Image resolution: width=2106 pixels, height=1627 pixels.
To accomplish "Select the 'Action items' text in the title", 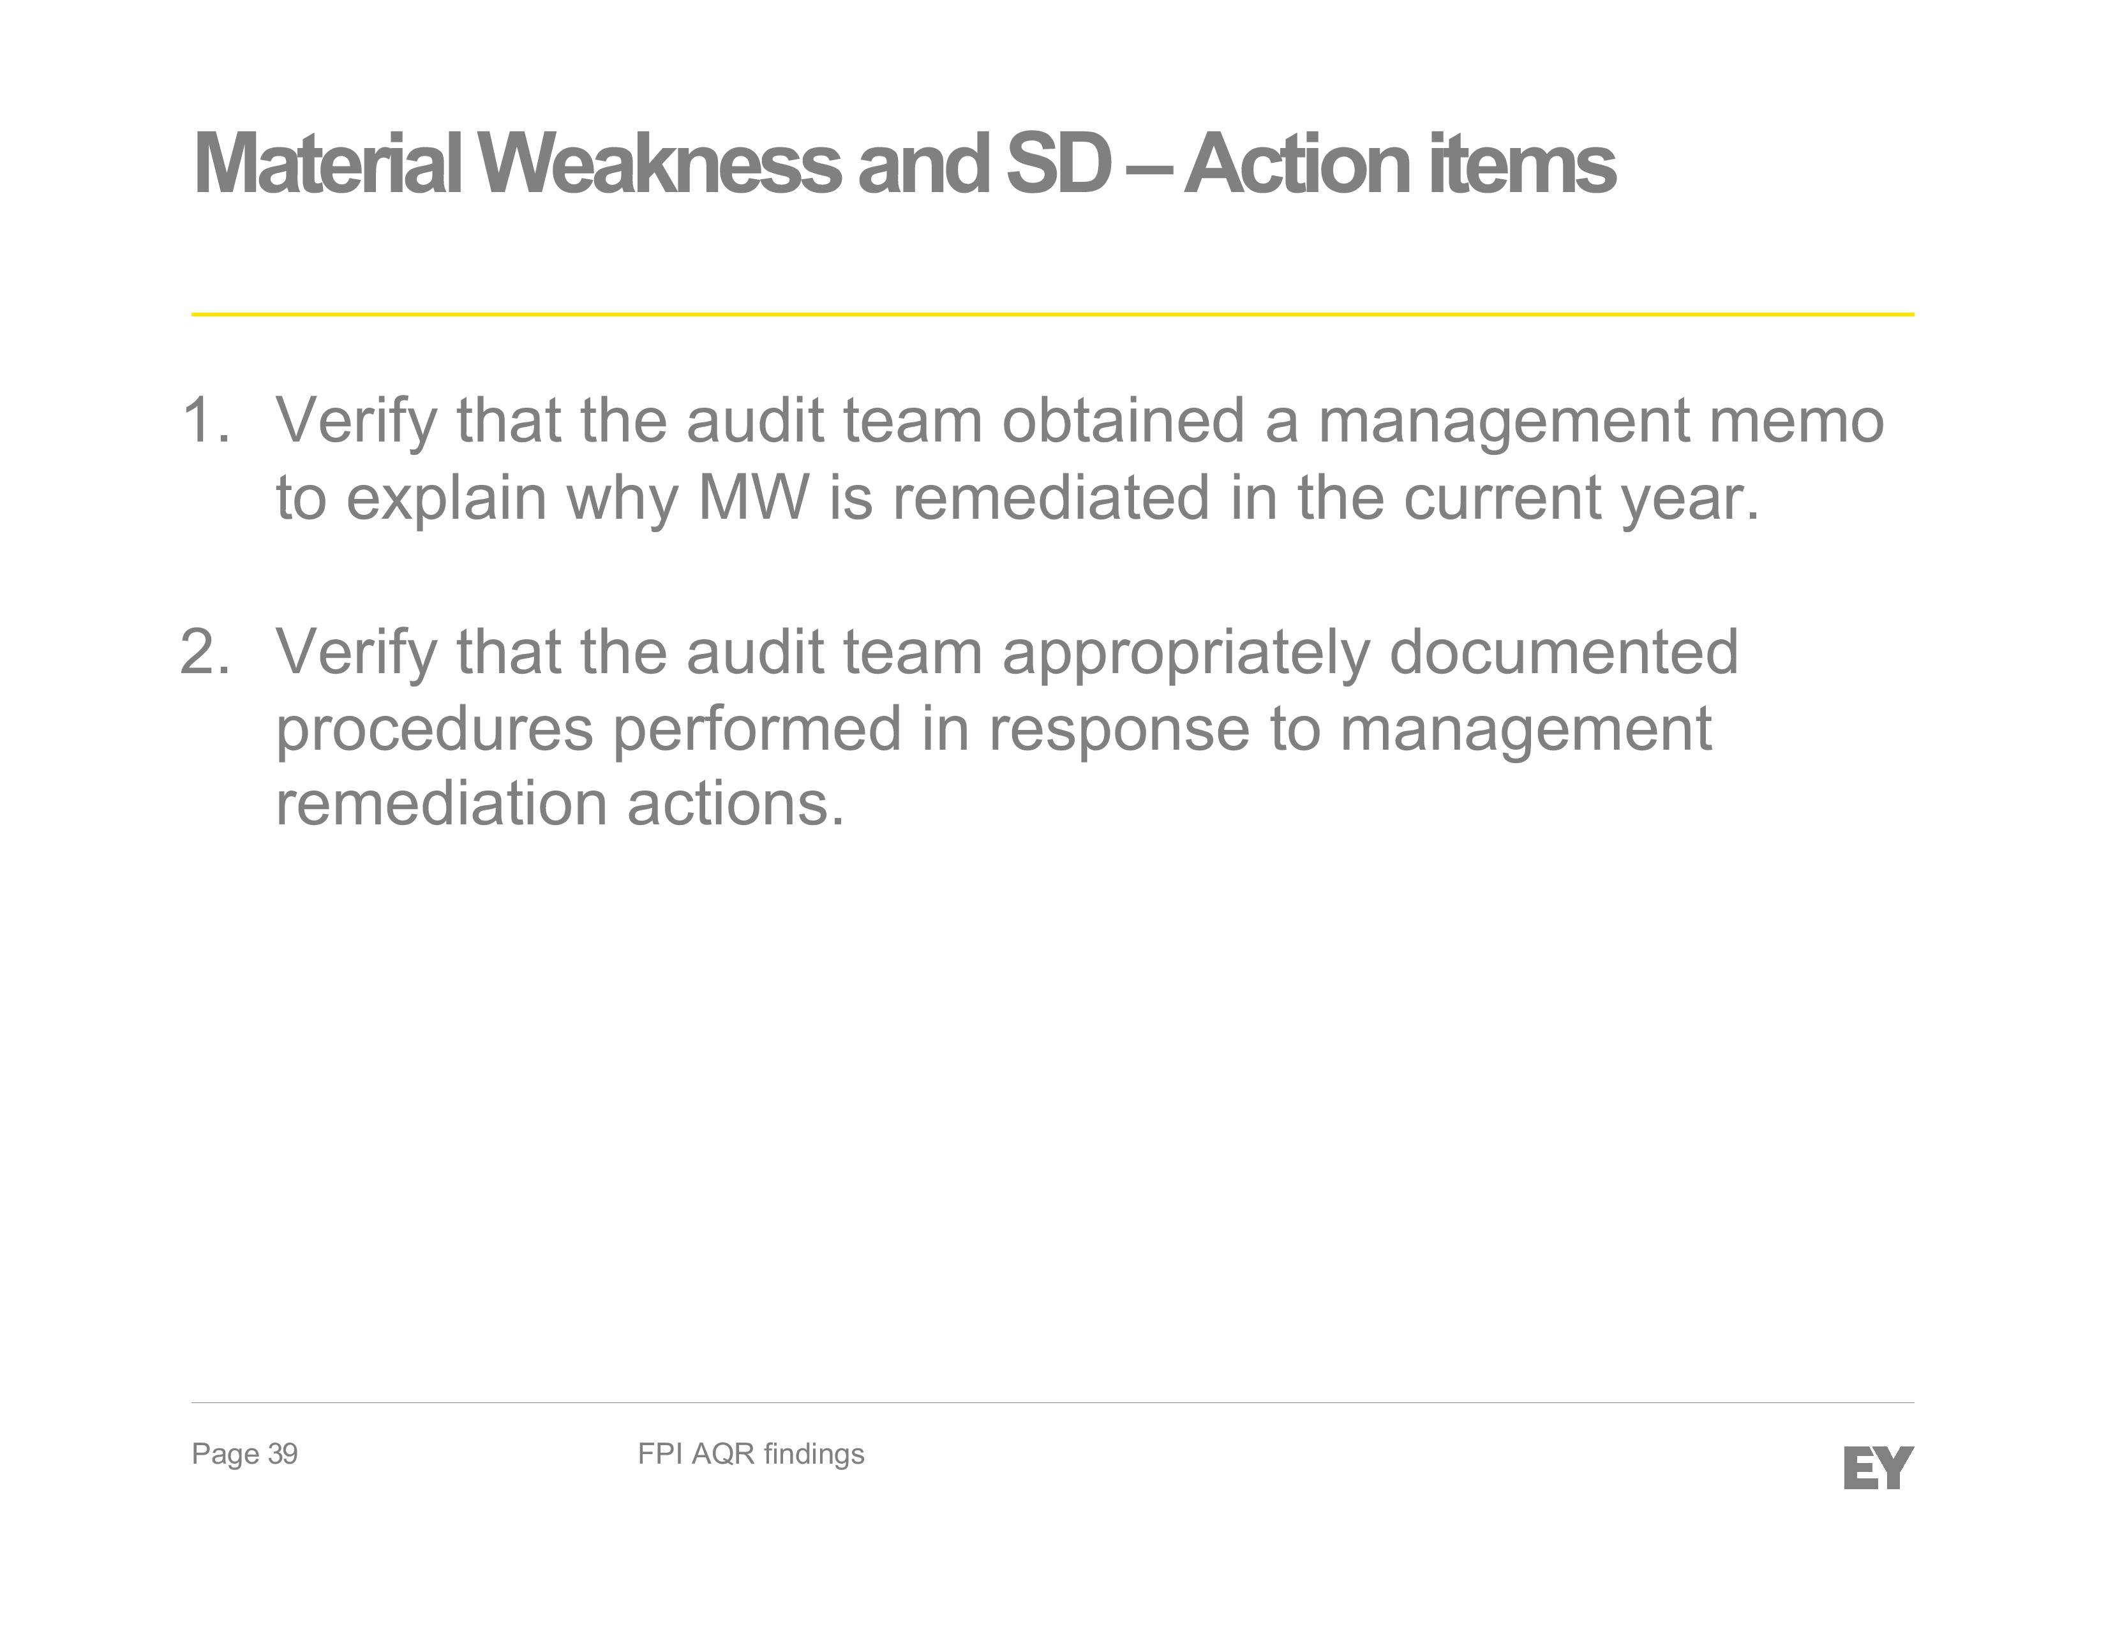I will tap(1399, 164).
